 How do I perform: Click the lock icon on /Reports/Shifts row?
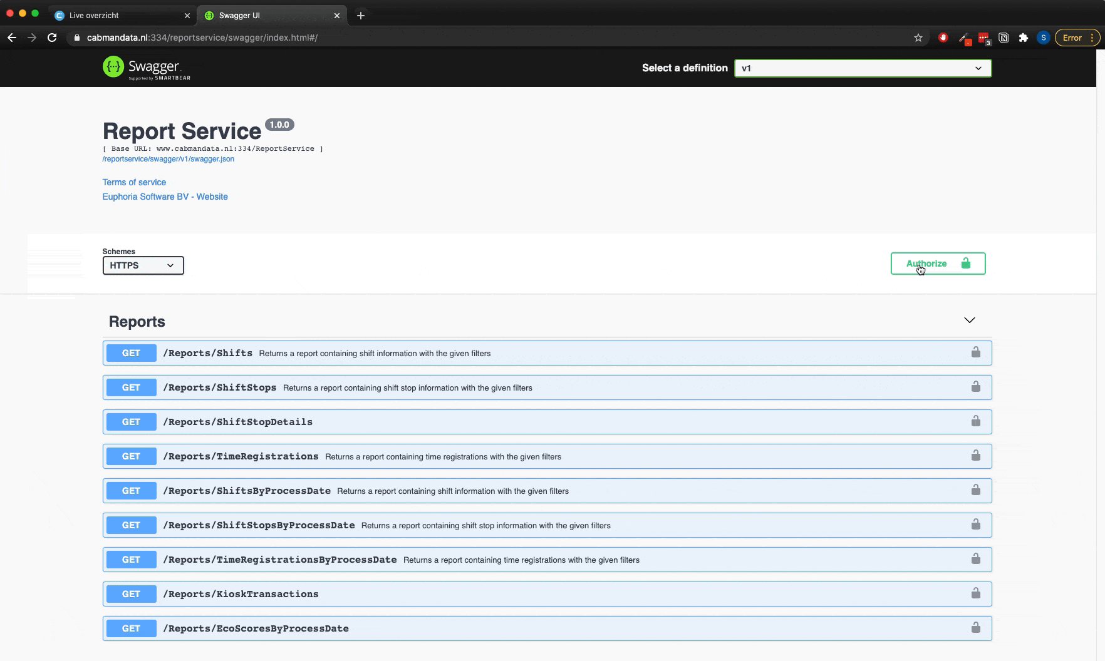coord(975,352)
